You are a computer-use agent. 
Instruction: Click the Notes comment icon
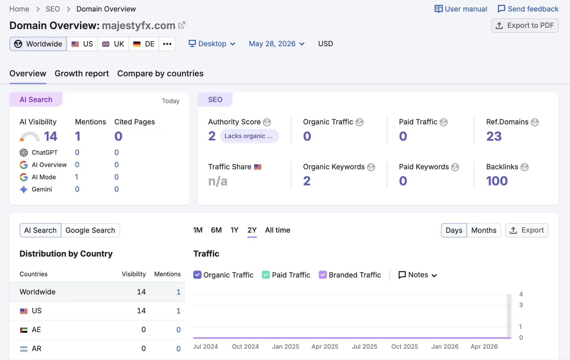click(402, 275)
